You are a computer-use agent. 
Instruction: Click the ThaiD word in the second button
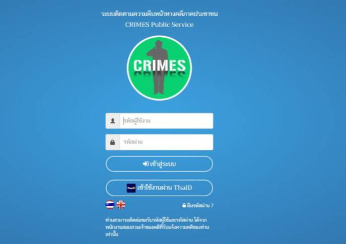(x=183, y=188)
